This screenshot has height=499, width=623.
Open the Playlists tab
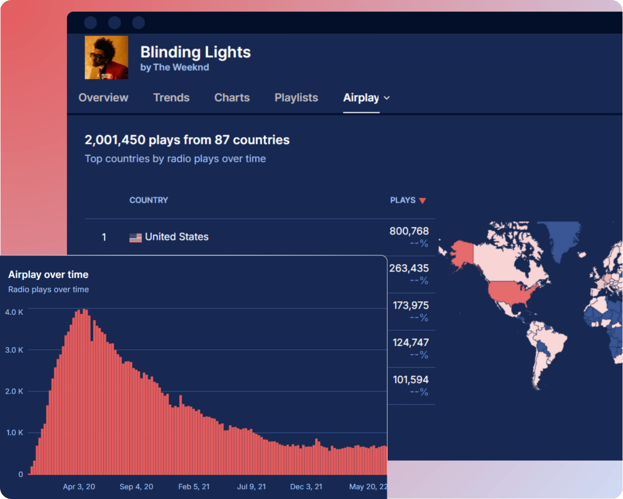coord(296,97)
